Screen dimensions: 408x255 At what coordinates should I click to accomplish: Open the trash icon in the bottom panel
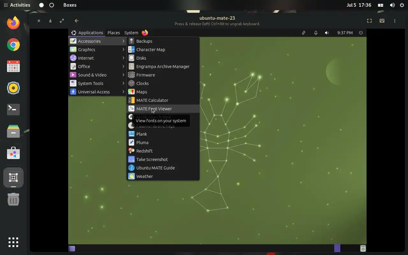point(363,248)
